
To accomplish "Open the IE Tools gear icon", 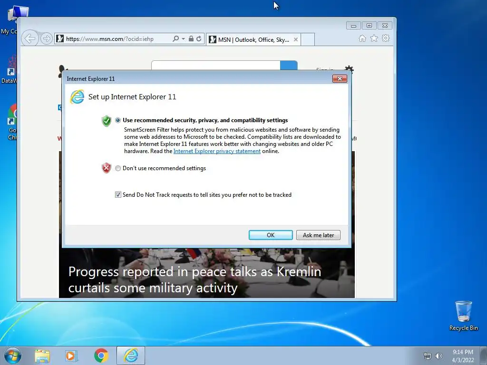I will pos(386,38).
